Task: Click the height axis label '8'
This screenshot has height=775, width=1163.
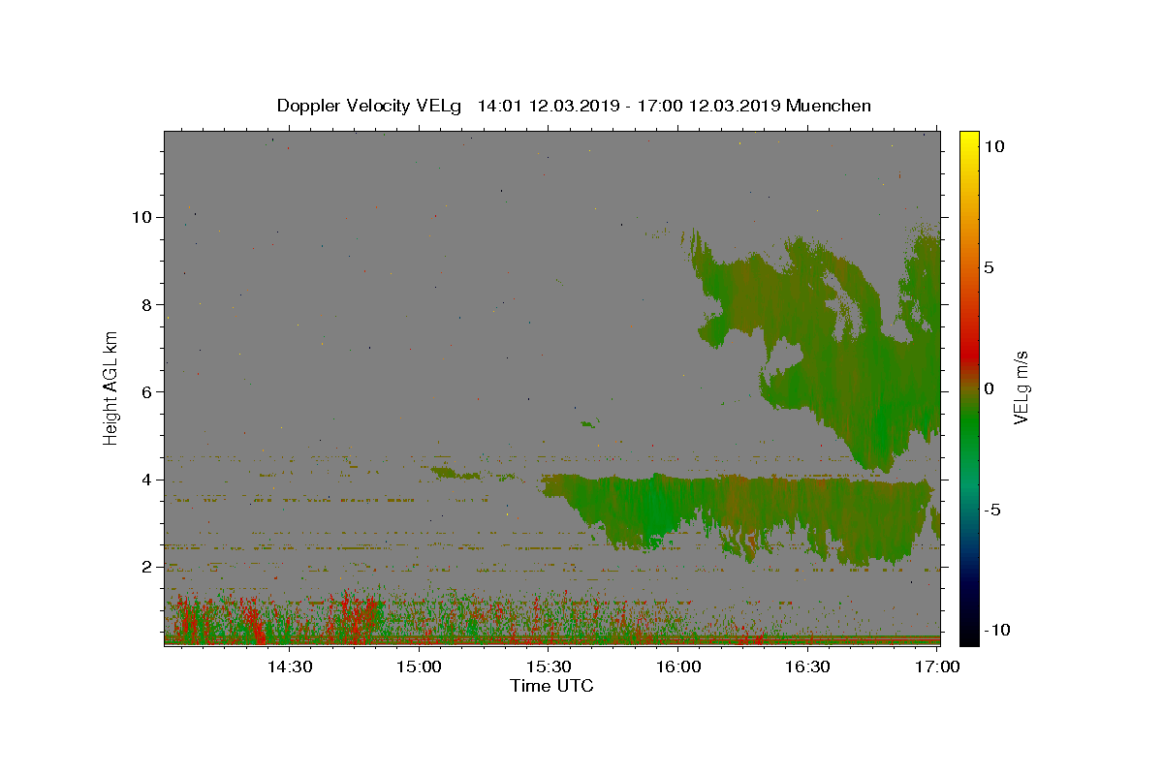Action: 146,304
